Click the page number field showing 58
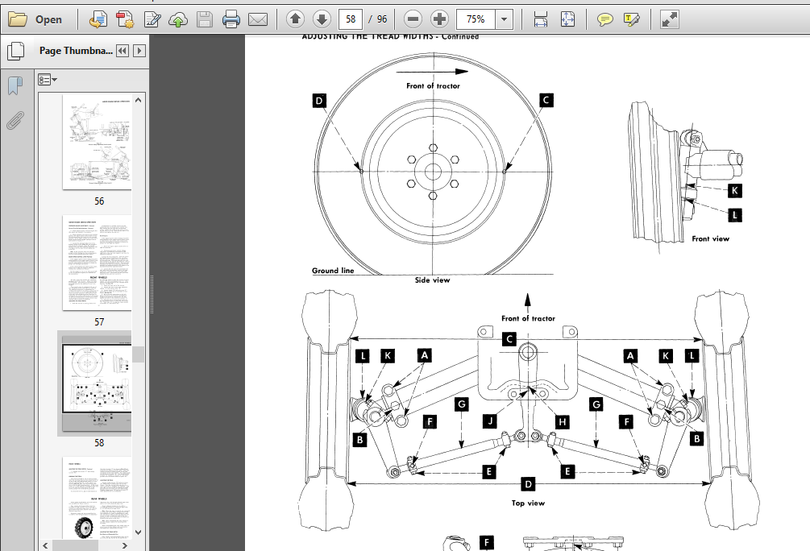 tap(351, 19)
